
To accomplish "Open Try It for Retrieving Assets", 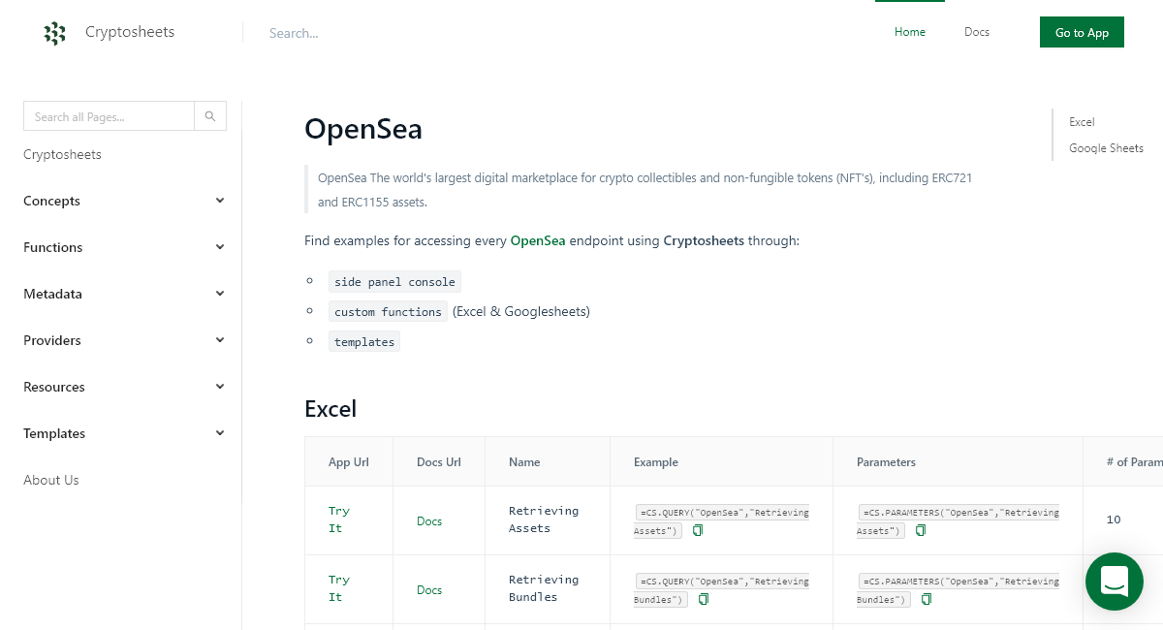I will (338, 520).
